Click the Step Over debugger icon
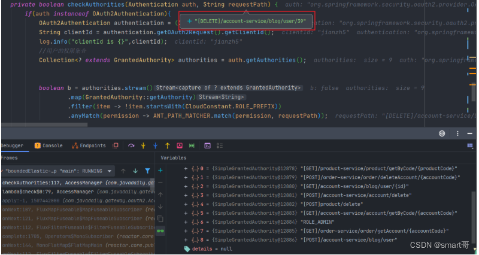This screenshot has width=479, height=255. tap(131, 145)
